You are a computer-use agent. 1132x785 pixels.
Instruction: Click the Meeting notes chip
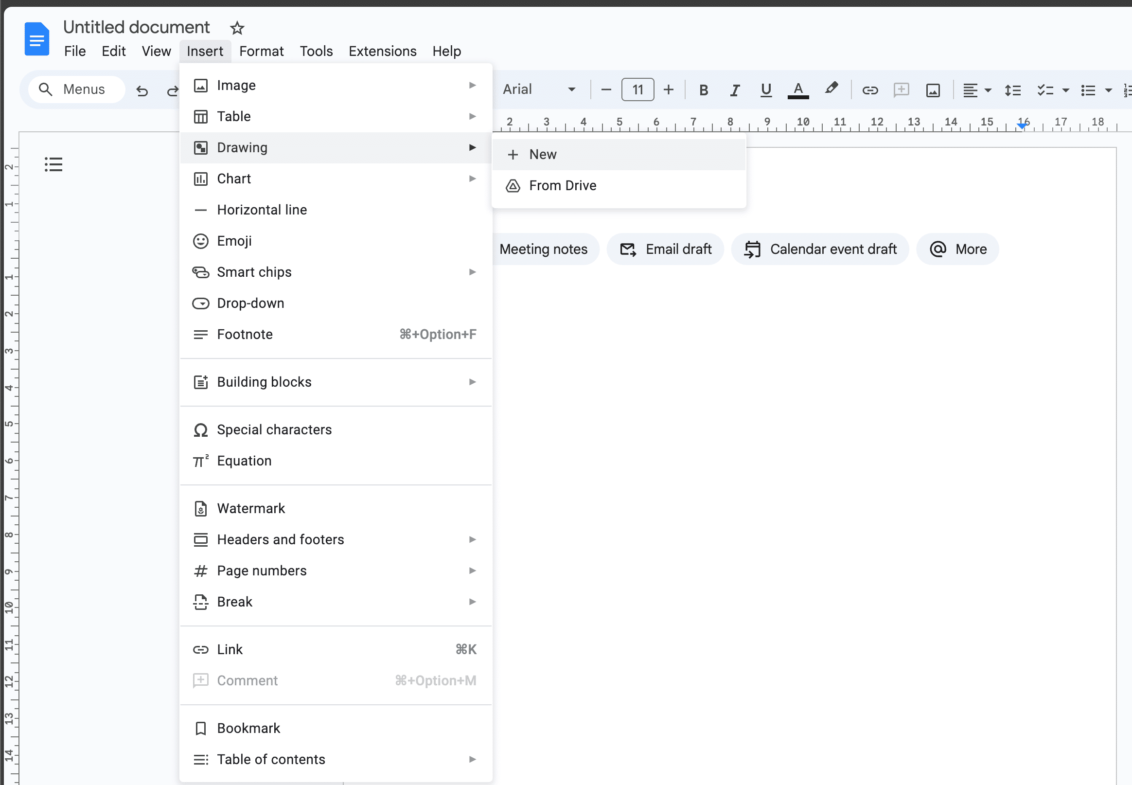[546, 250]
